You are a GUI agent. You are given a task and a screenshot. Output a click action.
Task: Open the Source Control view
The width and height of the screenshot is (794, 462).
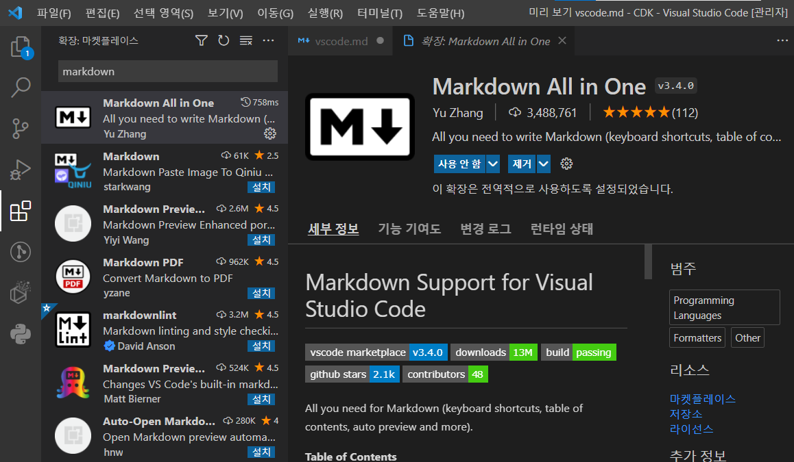pyautogui.click(x=21, y=129)
